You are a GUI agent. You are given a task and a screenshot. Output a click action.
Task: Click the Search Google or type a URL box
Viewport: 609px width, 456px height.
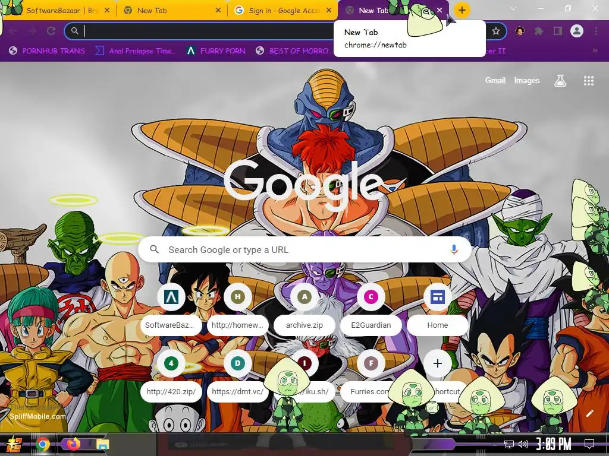(x=305, y=250)
